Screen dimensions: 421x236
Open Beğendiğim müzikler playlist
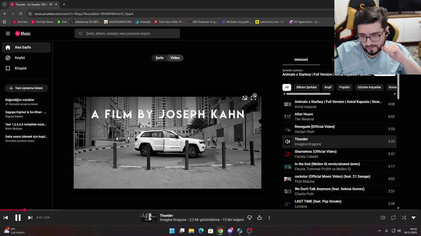[26, 102]
